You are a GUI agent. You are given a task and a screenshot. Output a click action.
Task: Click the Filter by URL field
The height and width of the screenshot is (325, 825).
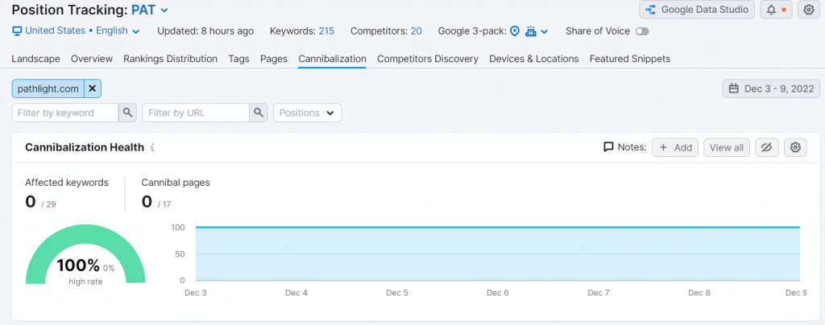click(196, 113)
